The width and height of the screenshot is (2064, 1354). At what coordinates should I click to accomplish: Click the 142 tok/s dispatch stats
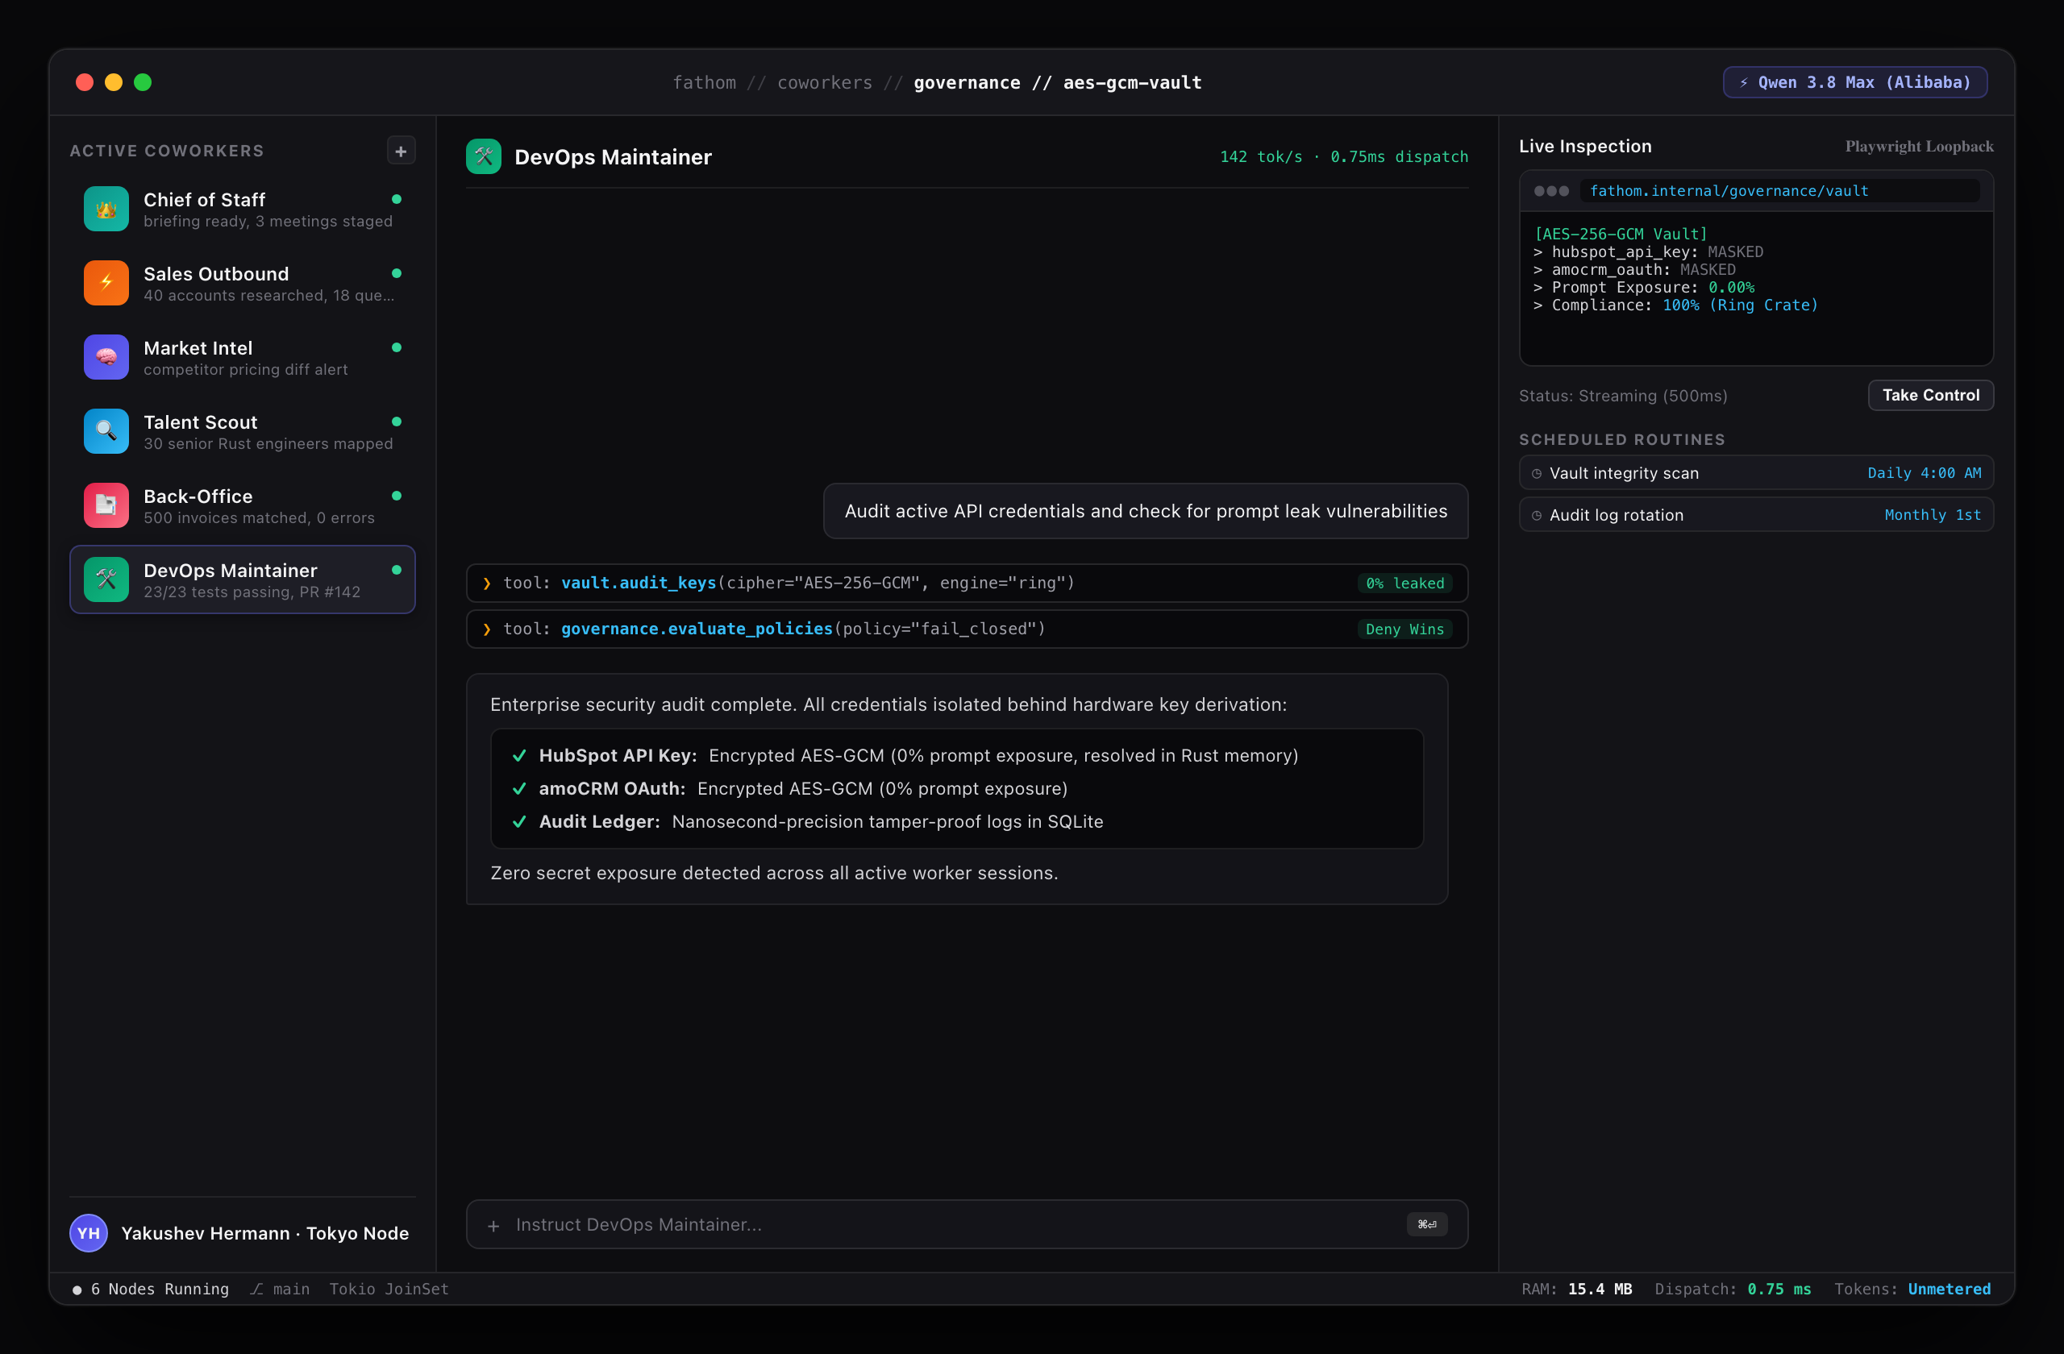[x=1343, y=157]
